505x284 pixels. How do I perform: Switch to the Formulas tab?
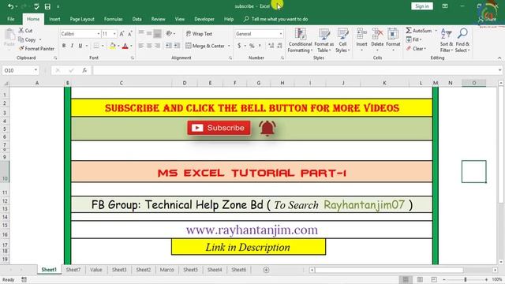113,19
